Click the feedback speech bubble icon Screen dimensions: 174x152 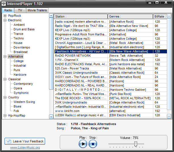click(x=9, y=141)
